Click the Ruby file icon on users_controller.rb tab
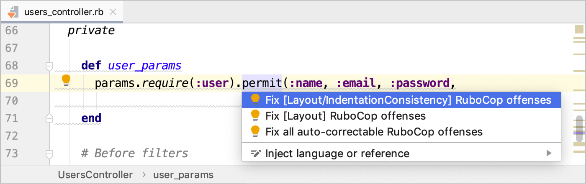586x184 pixels. click(x=13, y=12)
